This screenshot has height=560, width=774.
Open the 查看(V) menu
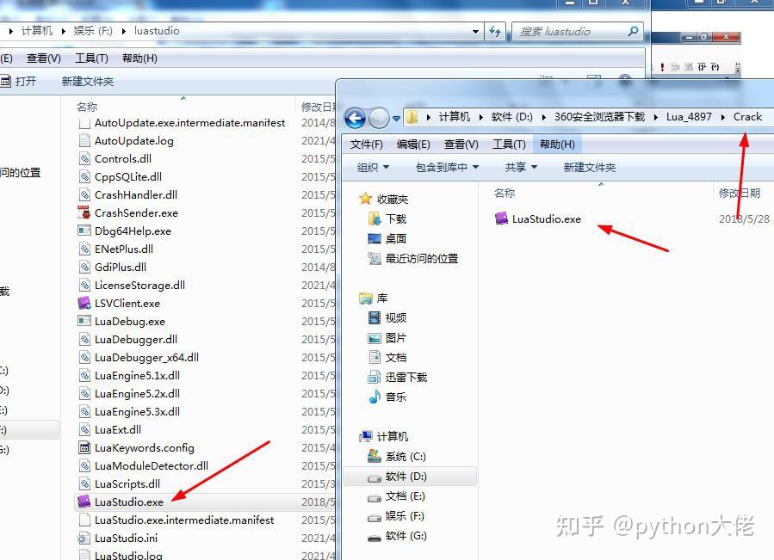coord(462,144)
